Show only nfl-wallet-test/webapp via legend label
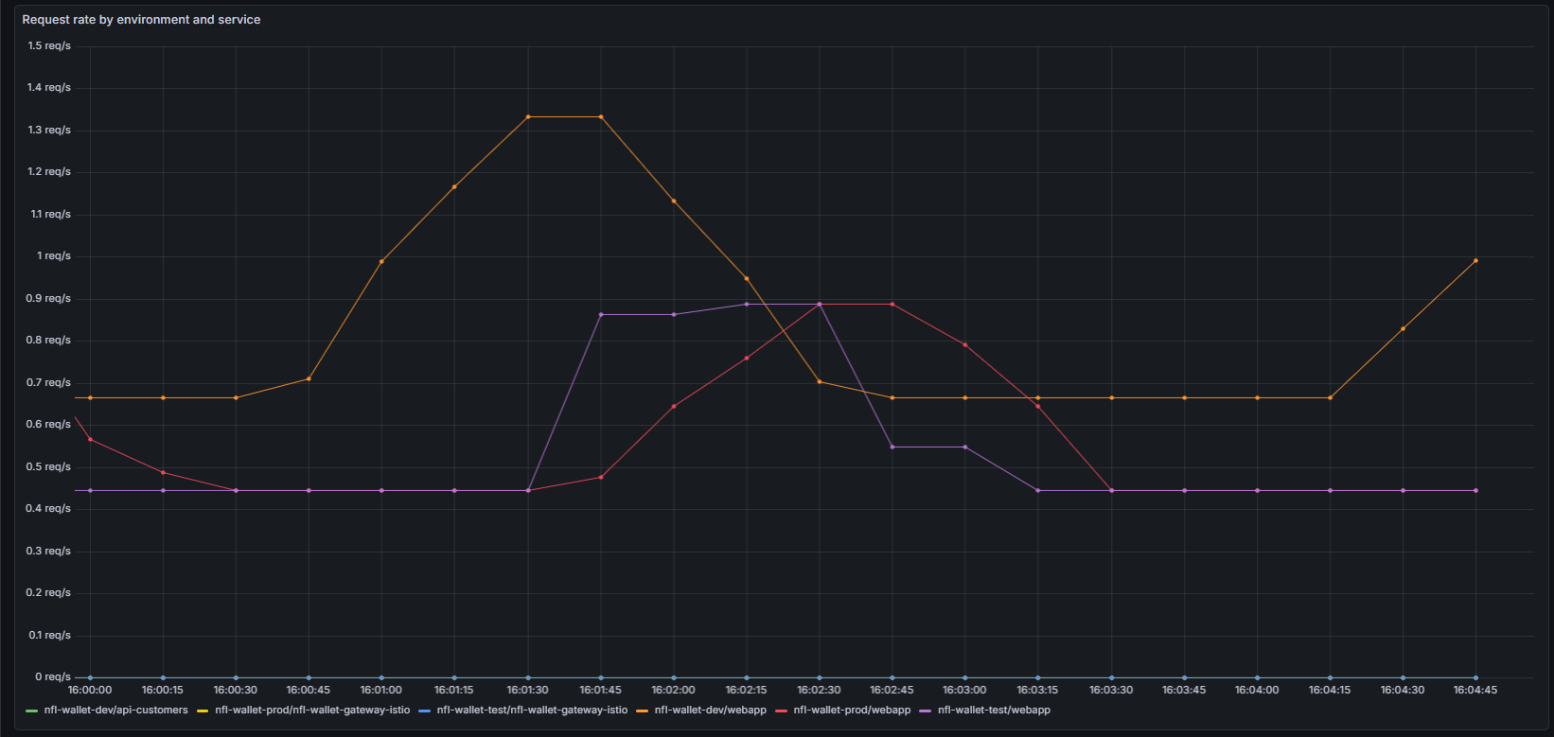Screen dimensions: 1554x737 click(x=994, y=711)
